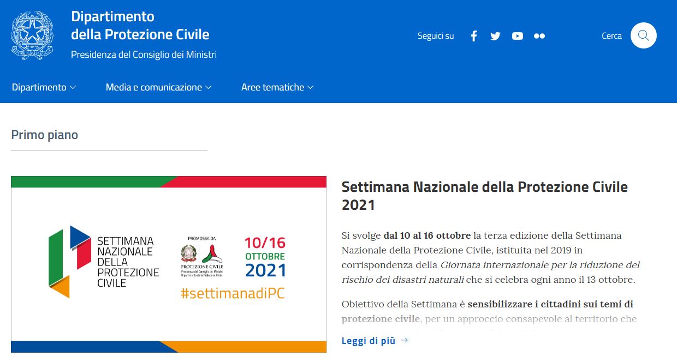The image size is (677, 363).
Task: Open the Flickr gallery icon
Action: tap(539, 36)
